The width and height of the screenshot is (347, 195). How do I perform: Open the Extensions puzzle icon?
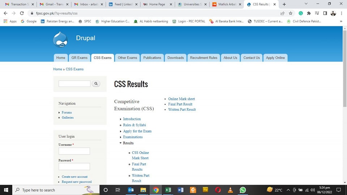pos(309,13)
